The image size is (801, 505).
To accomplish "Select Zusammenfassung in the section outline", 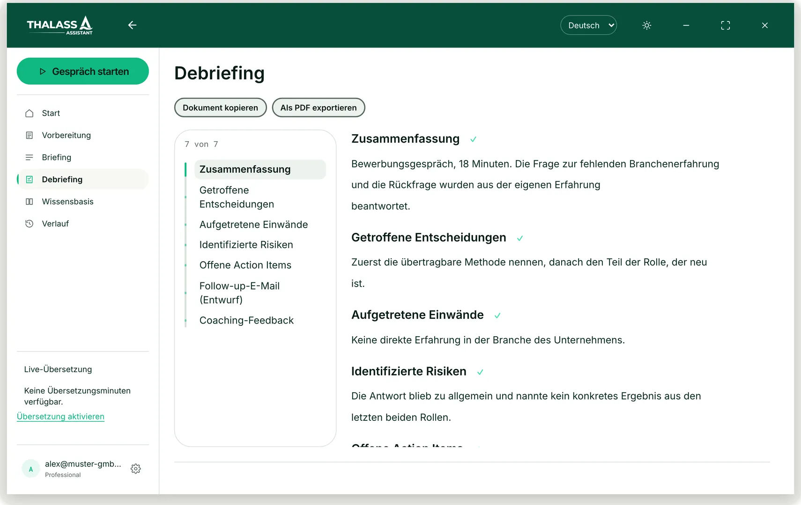I will (260, 169).
